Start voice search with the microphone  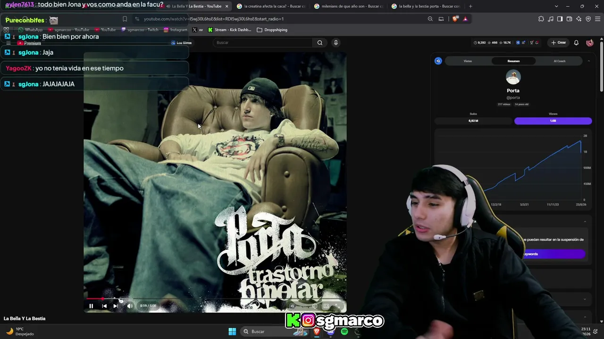click(x=336, y=42)
